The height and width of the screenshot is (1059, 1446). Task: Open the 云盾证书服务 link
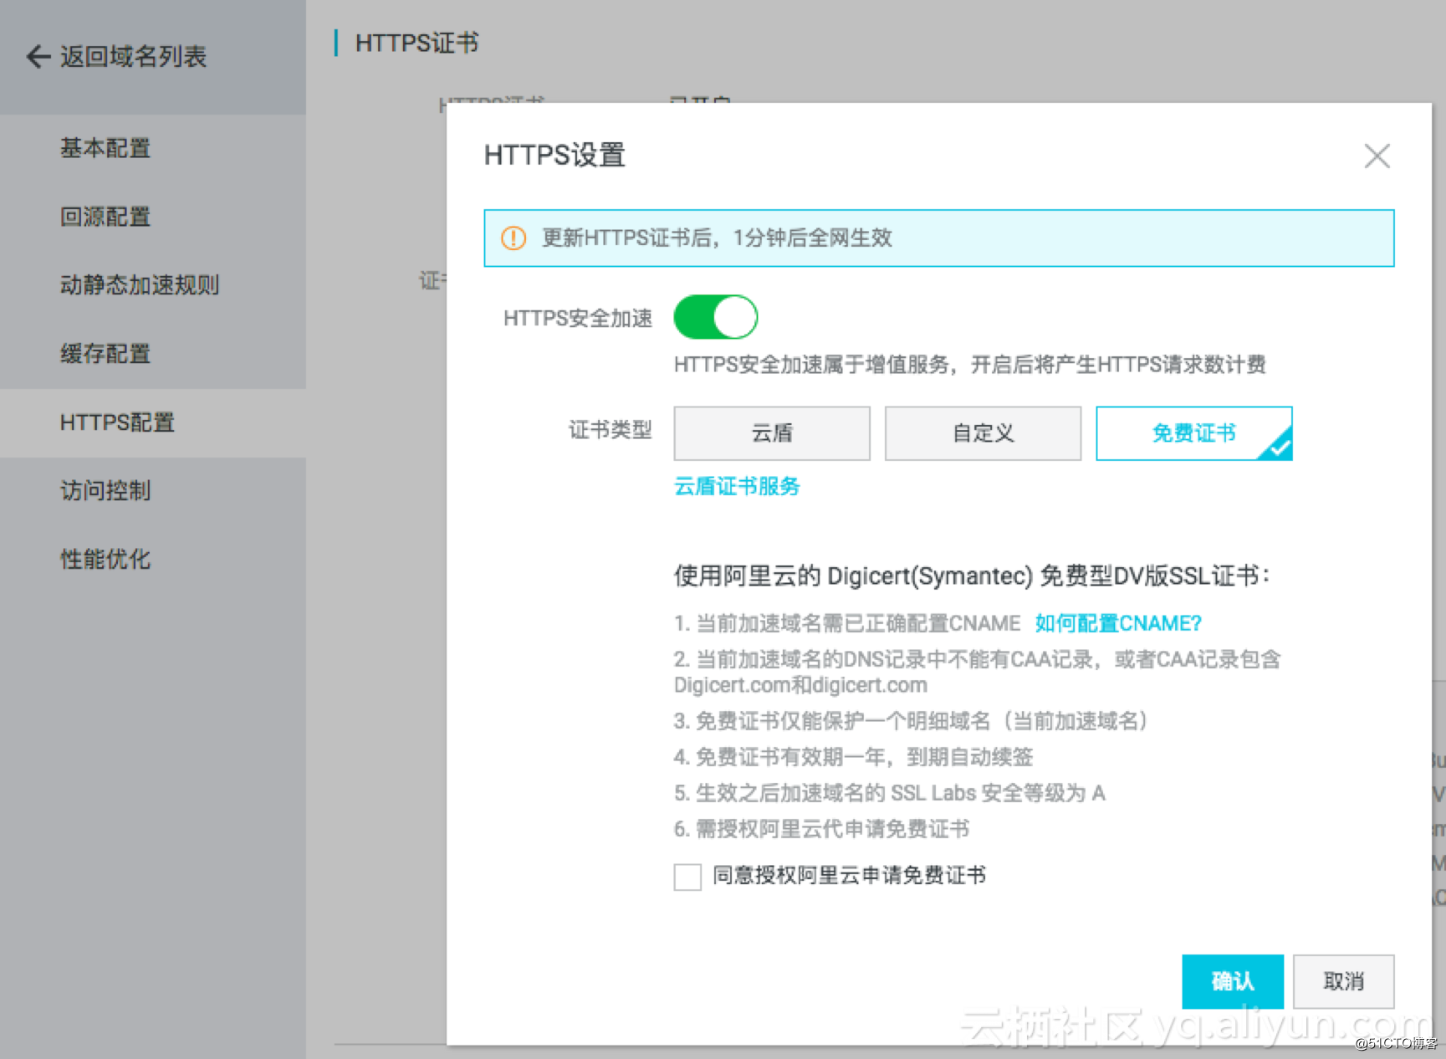point(737,486)
